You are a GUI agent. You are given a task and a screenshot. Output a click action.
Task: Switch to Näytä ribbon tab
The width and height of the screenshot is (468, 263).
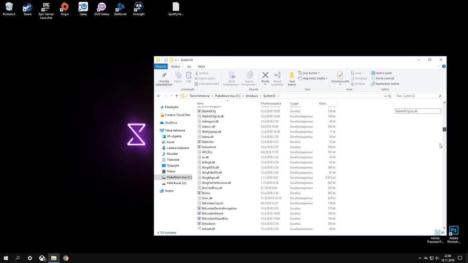(201, 66)
